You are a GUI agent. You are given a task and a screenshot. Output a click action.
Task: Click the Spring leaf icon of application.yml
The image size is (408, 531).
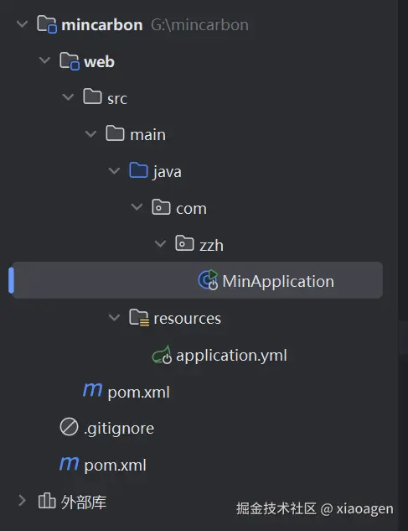[x=162, y=355]
